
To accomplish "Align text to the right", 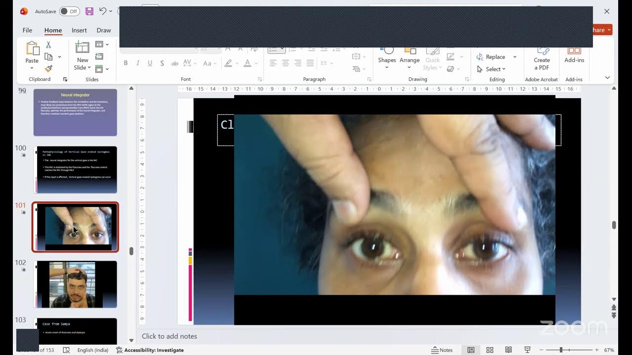I will [298, 63].
